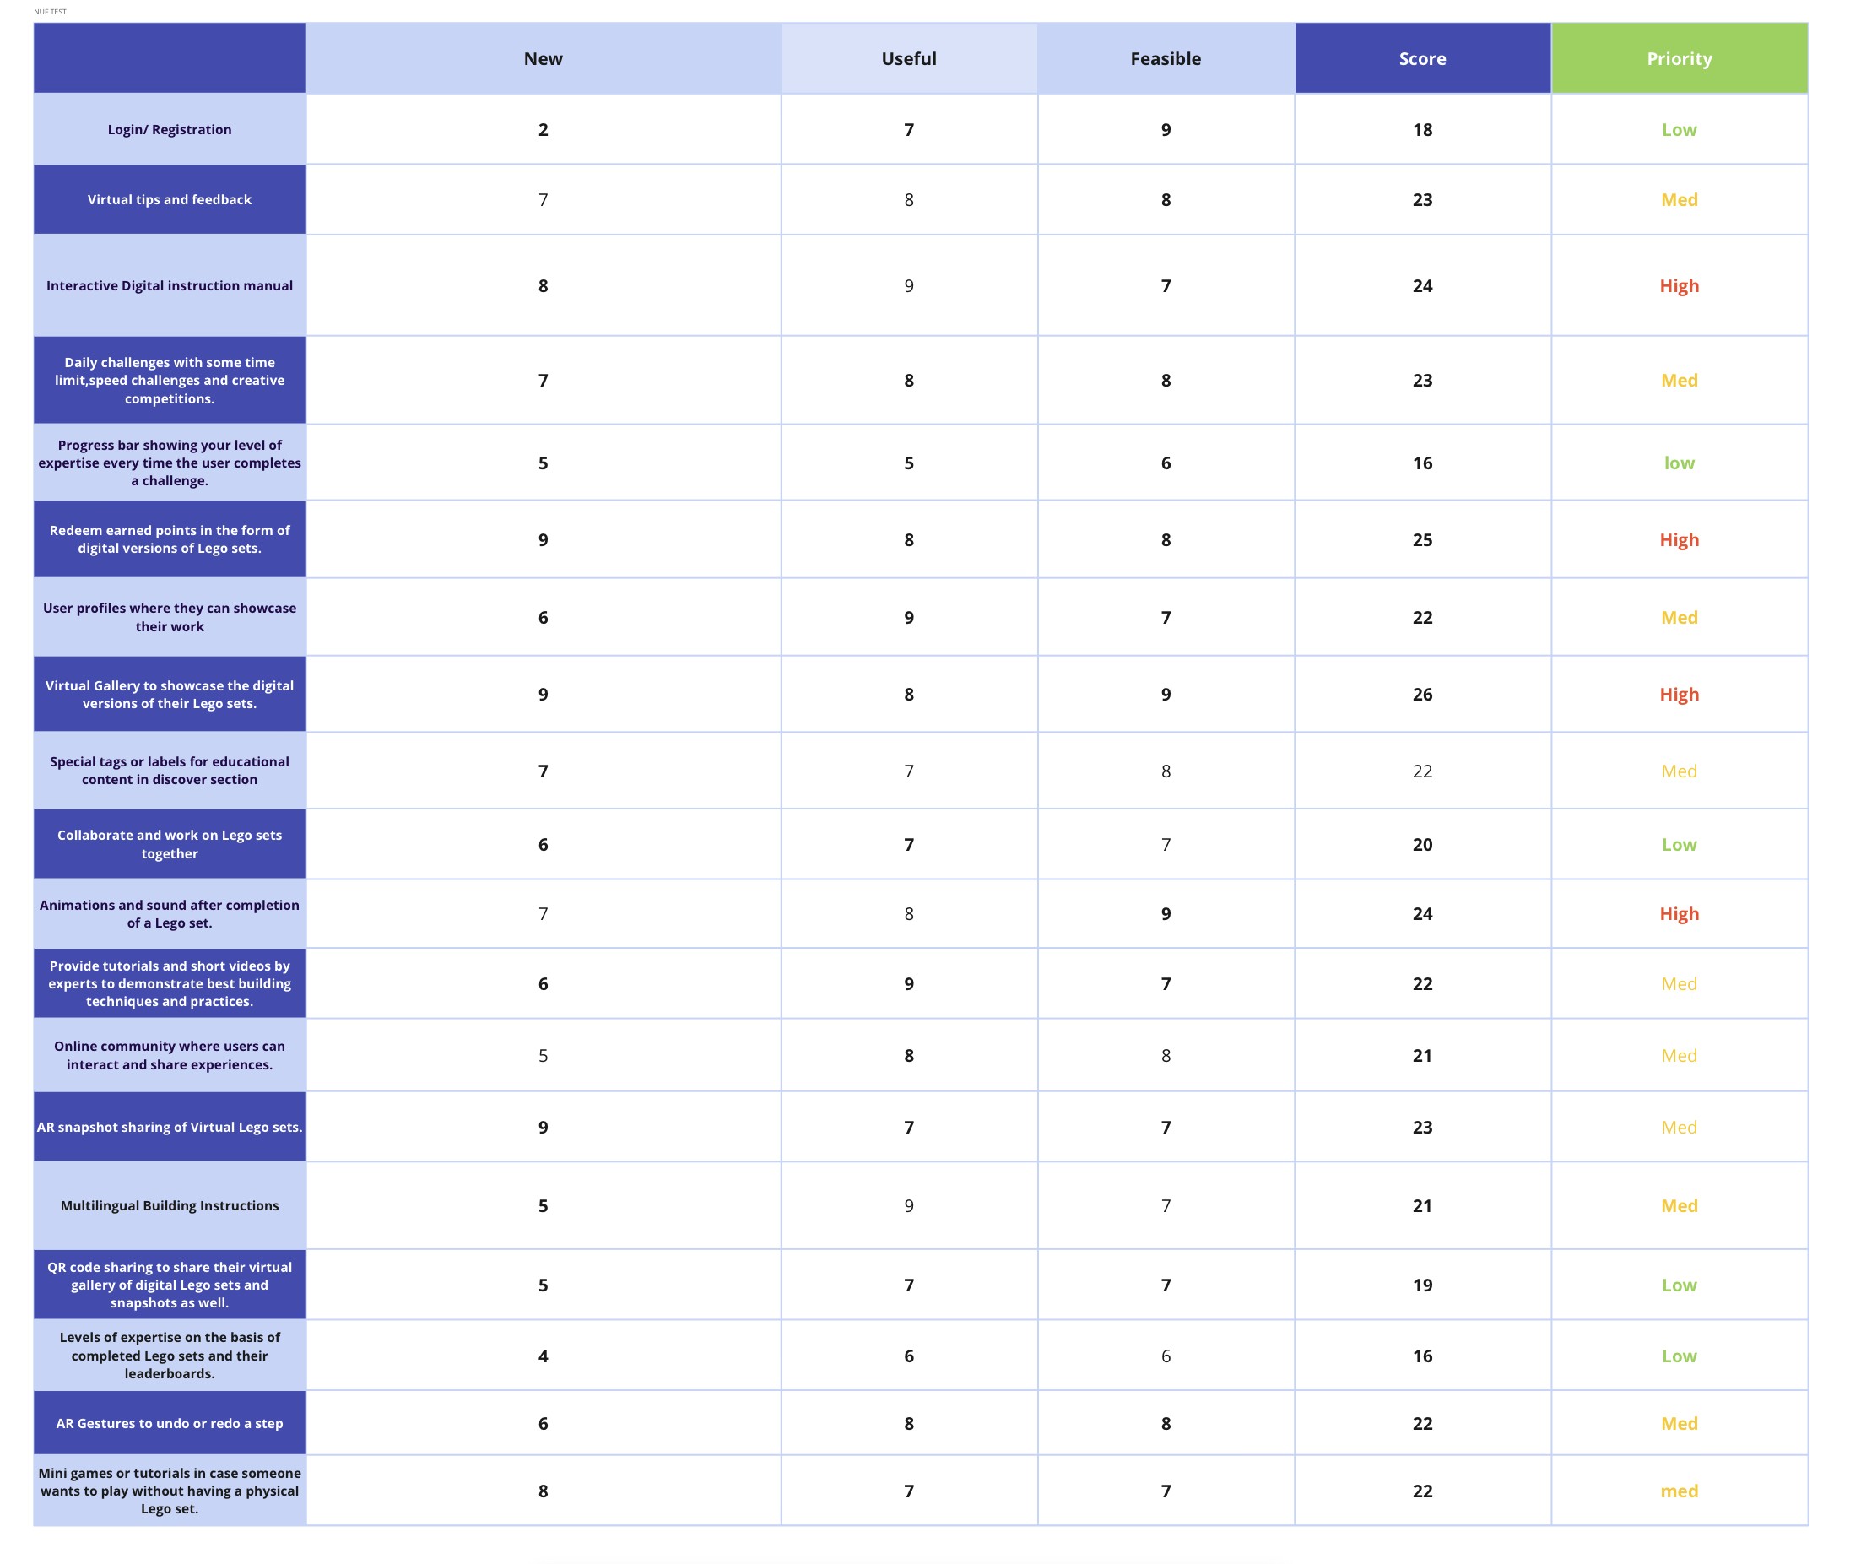
Task: Select the High priority for Virtual Gallery
Action: [1679, 695]
